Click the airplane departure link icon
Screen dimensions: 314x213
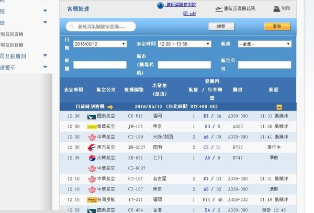[x=219, y=9]
